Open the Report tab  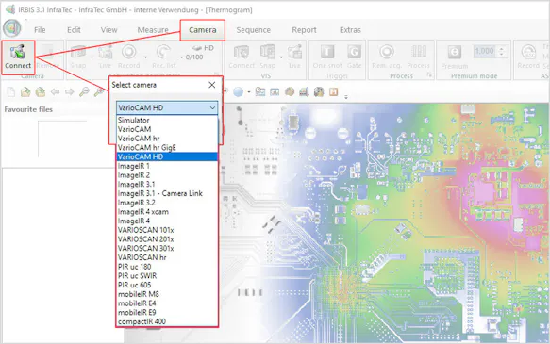pos(304,30)
